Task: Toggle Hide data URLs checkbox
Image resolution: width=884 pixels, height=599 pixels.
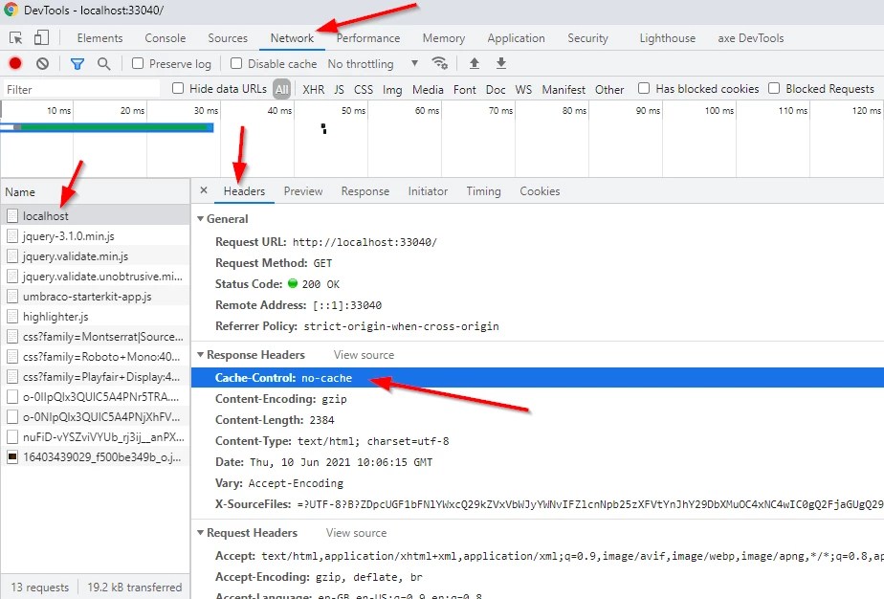Action: click(x=178, y=87)
